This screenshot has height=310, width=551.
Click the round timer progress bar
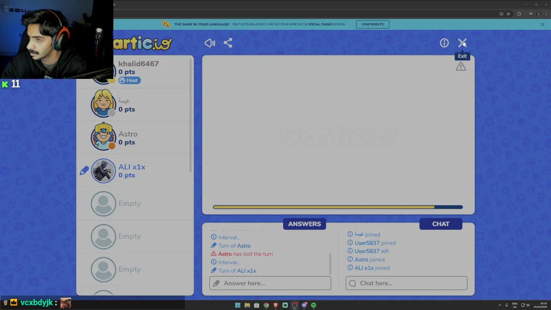click(x=338, y=207)
